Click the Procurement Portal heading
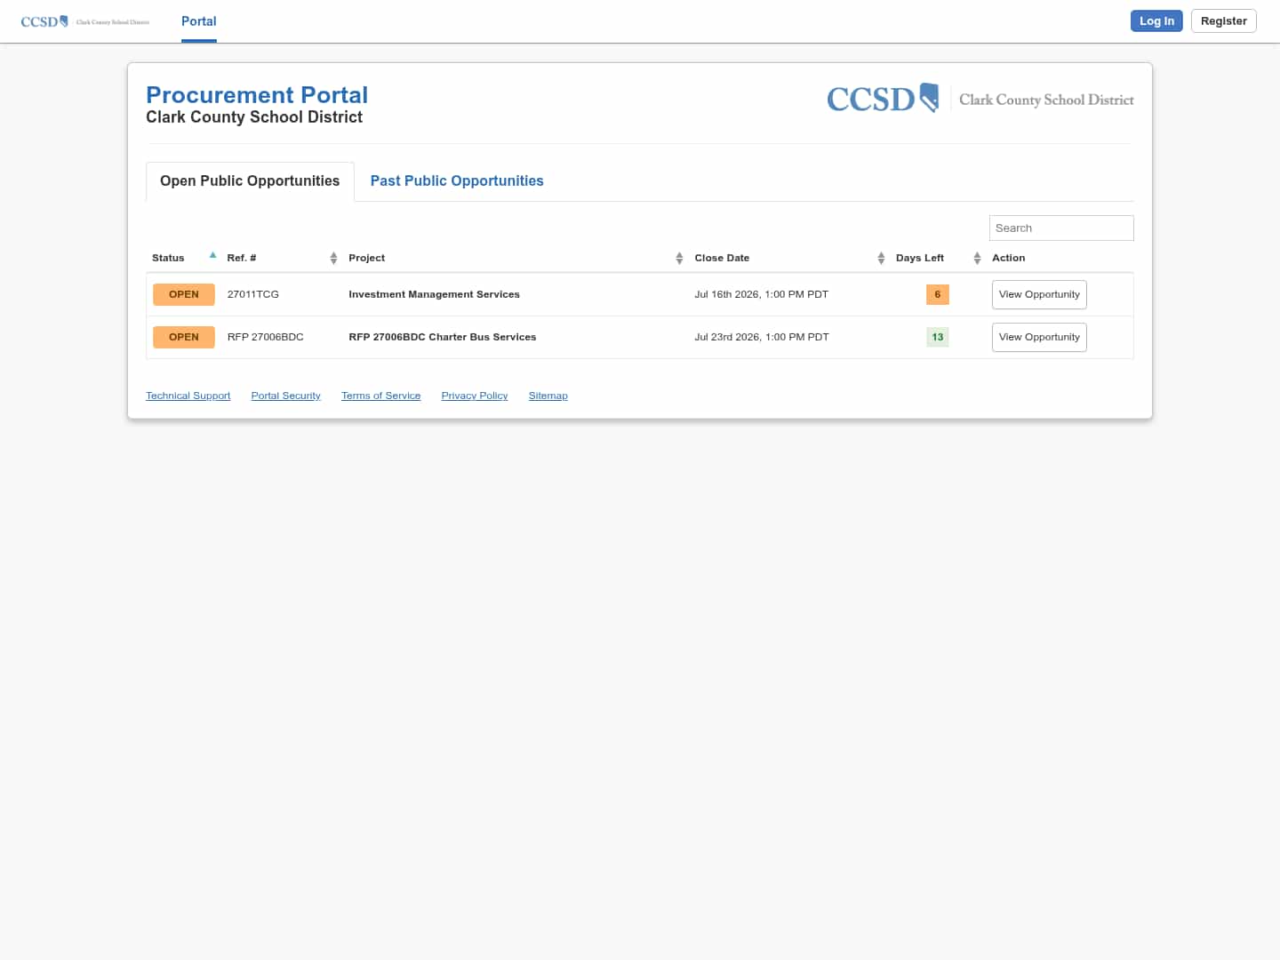 point(257,95)
